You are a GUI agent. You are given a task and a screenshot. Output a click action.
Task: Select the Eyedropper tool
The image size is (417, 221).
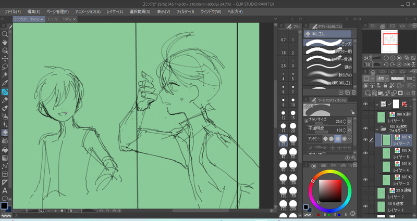[x=5, y=83]
